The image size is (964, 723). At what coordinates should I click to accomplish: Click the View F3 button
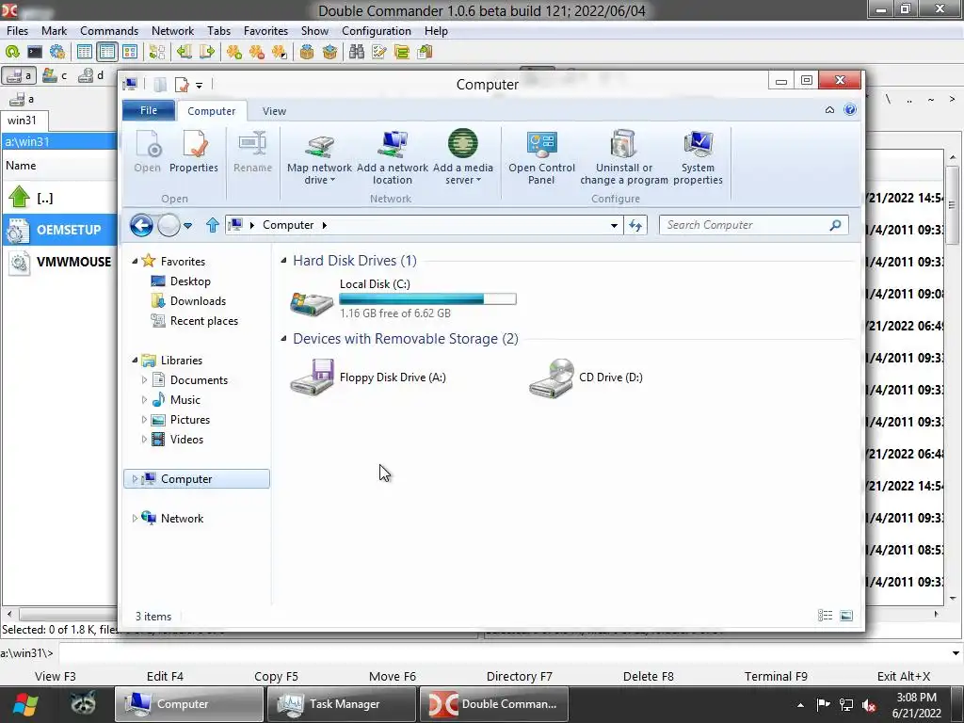[56, 676]
